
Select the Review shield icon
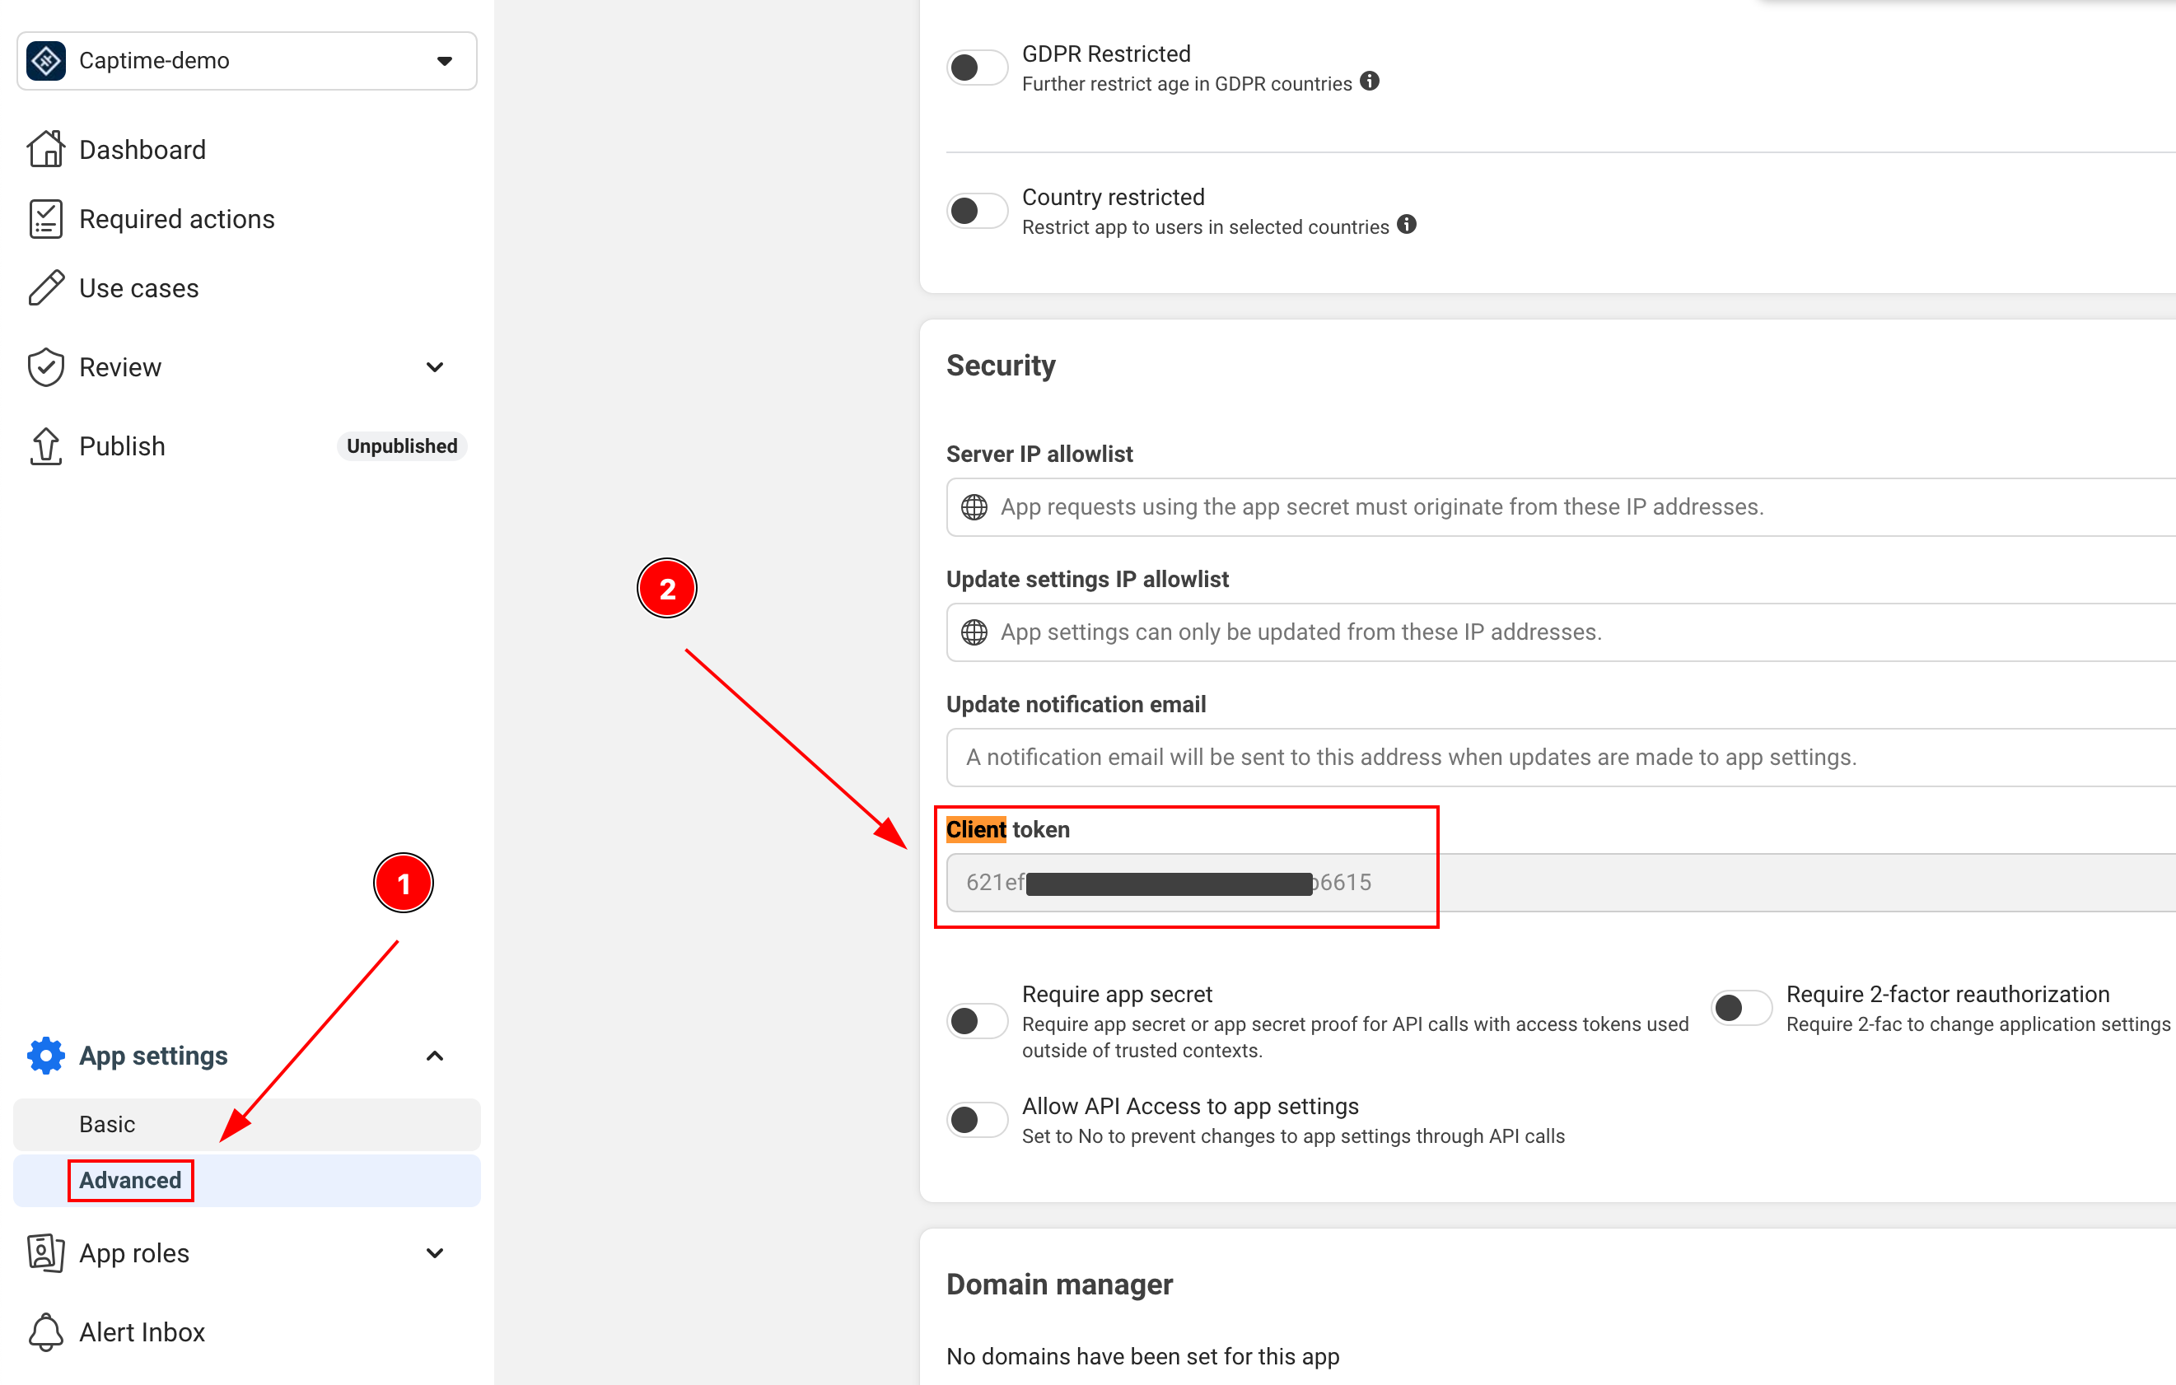(x=46, y=366)
